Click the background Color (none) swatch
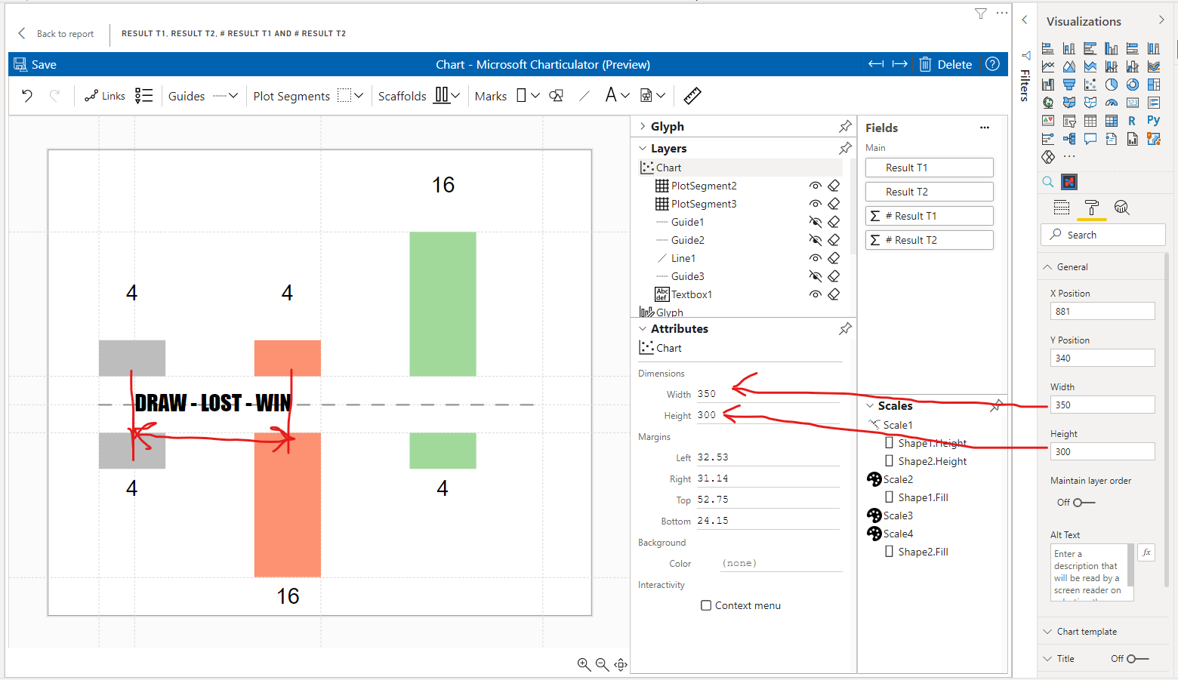The image size is (1178, 680). pyautogui.click(x=780, y=563)
